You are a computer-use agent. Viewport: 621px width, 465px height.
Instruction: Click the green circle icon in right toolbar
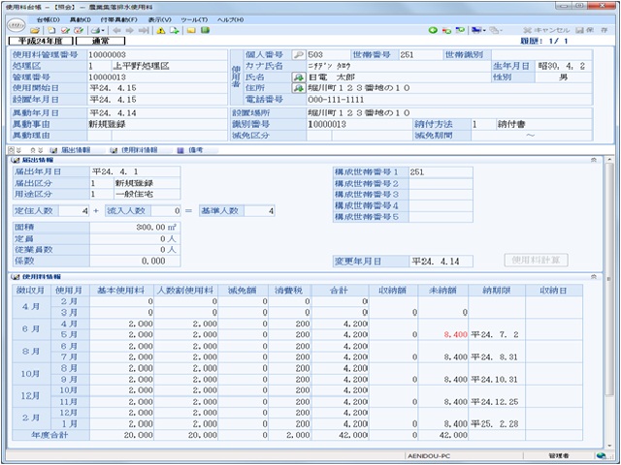433,30
